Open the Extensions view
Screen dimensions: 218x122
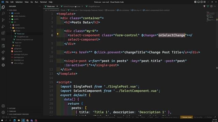point(3,33)
